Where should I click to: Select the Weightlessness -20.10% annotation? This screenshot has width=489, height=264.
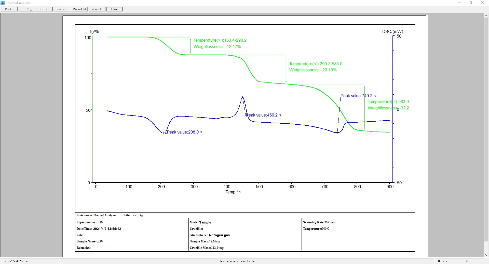pos(313,70)
